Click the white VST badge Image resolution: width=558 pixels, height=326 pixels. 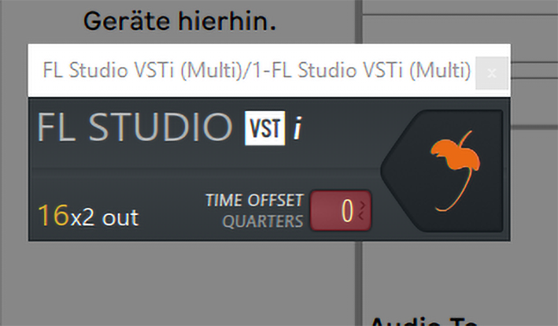point(264,128)
